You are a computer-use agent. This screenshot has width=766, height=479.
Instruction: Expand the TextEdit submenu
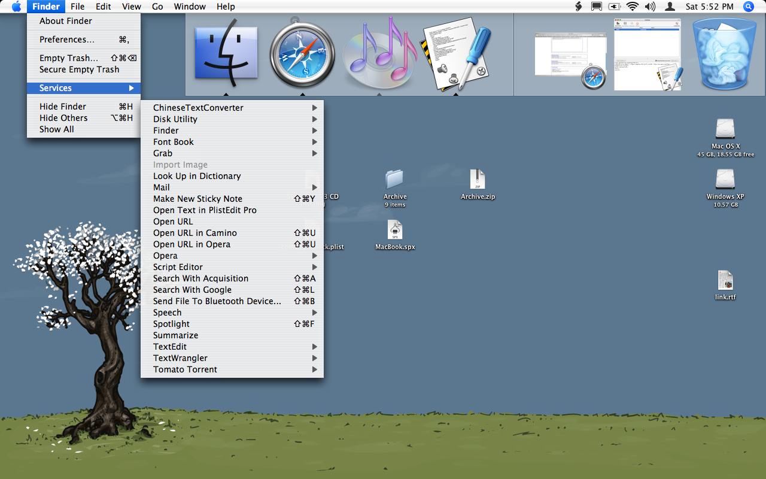(x=232, y=347)
